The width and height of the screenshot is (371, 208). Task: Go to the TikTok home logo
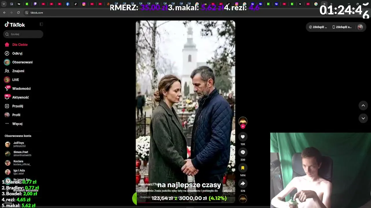[15, 25]
